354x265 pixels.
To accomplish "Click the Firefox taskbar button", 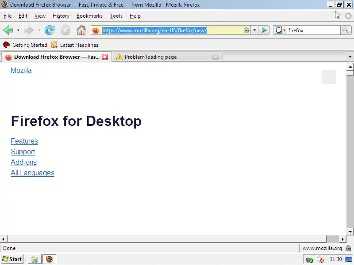I will click(x=50, y=259).
